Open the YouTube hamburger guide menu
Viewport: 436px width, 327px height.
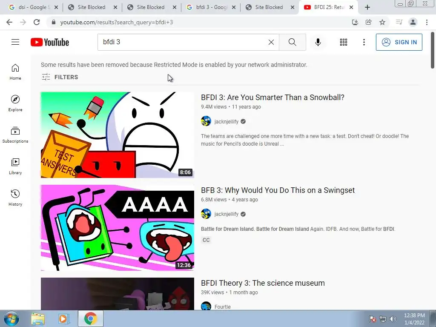point(15,42)
